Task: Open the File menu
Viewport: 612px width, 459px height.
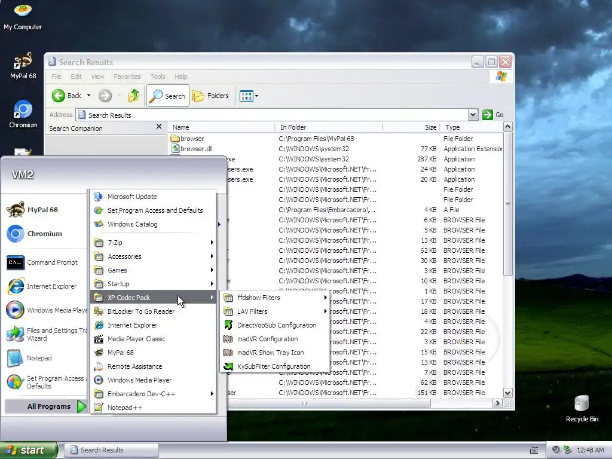Action: (x=56, y=76)
